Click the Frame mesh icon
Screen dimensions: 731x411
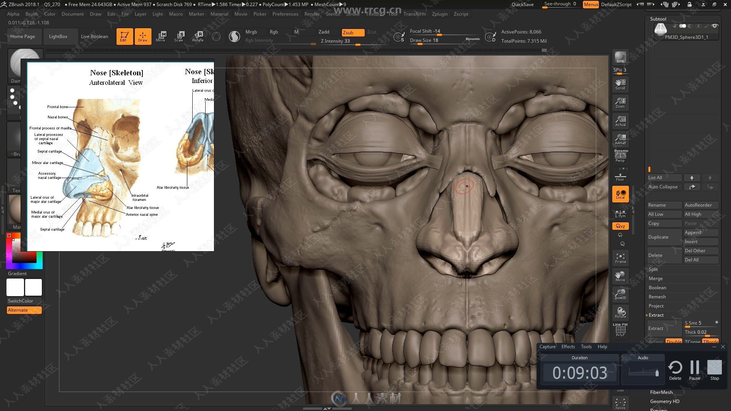click(620, 258)
